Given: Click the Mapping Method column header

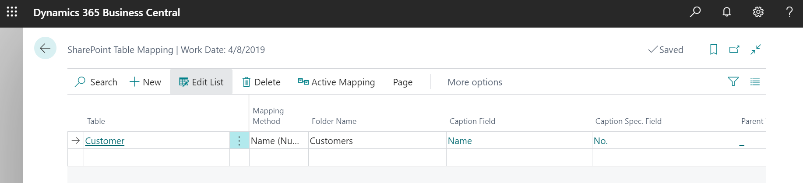Looking at the screenshot, I should coord(268,116).
